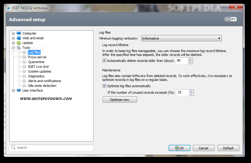Viewport: 251px width, 163px height.
Task: Select Update in the tree
Action: pyautogui.click(x=28, y=43)
